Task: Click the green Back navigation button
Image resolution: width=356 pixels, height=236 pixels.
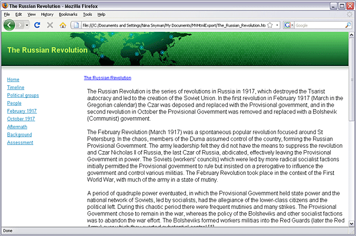Action: 9,25
